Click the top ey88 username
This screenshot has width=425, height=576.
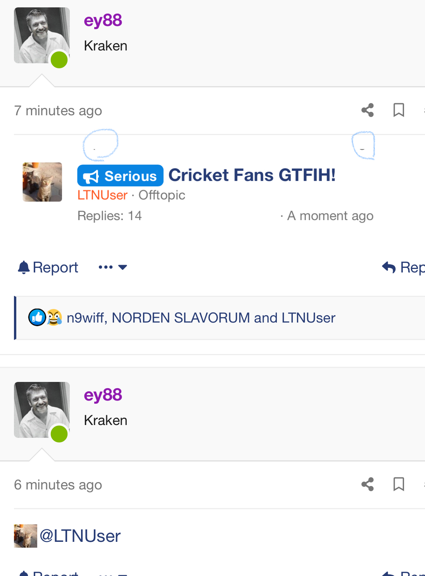[103, 21]
